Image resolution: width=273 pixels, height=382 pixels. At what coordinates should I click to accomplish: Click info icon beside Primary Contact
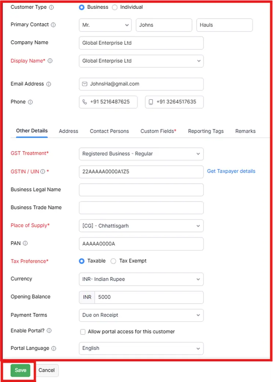point(53,25)
